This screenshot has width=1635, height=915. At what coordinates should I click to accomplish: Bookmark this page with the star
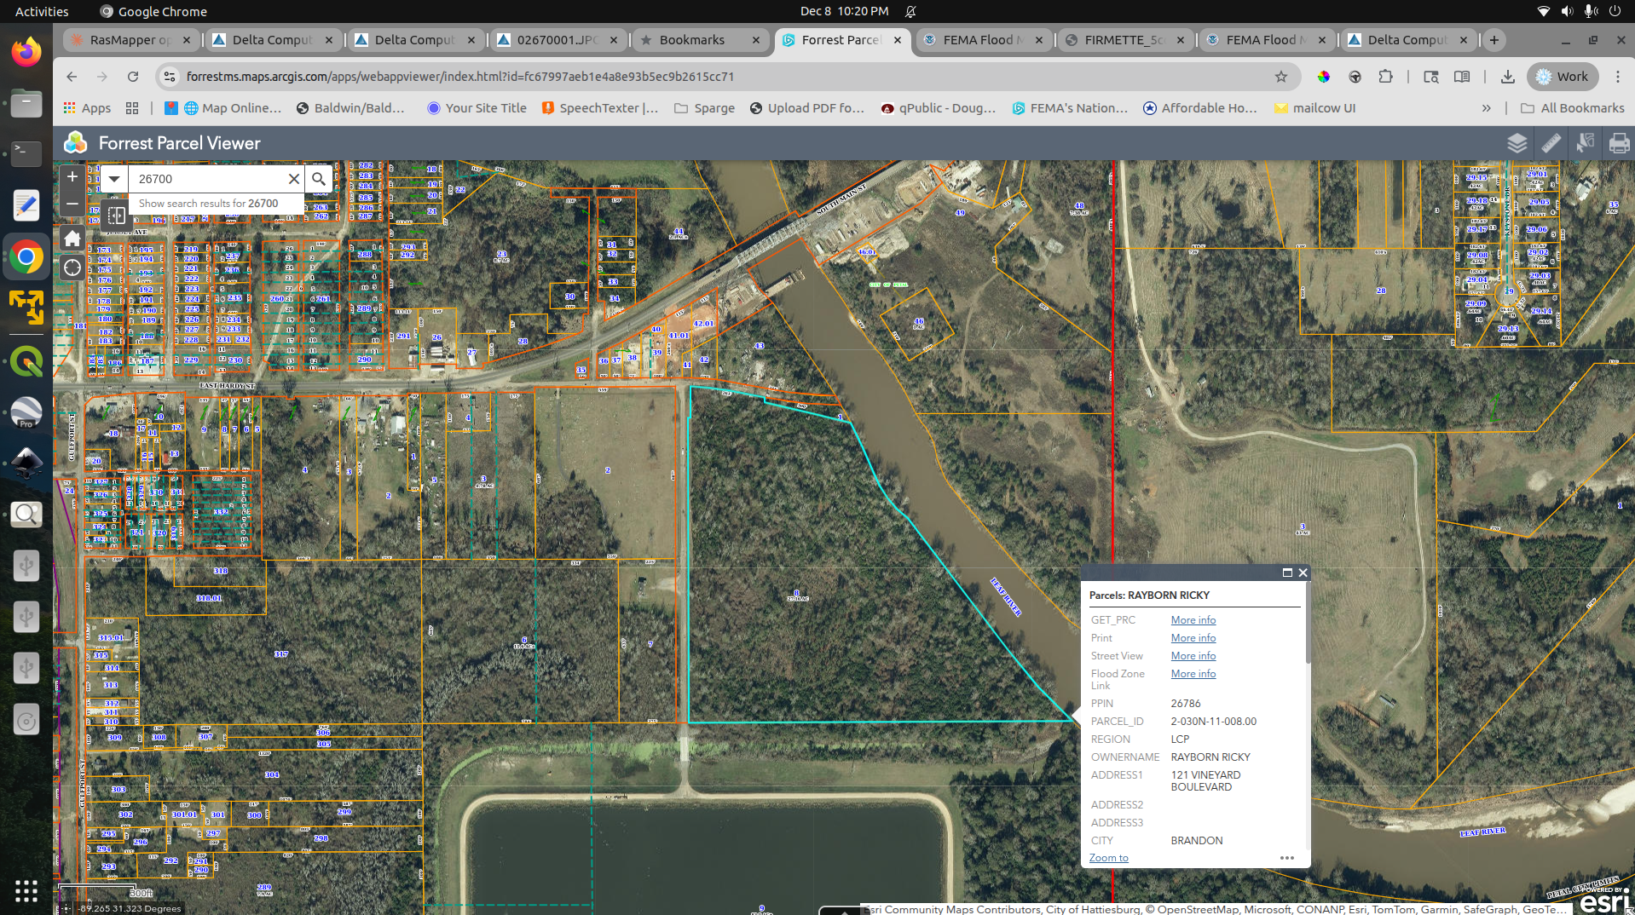tap(1280, 77)
